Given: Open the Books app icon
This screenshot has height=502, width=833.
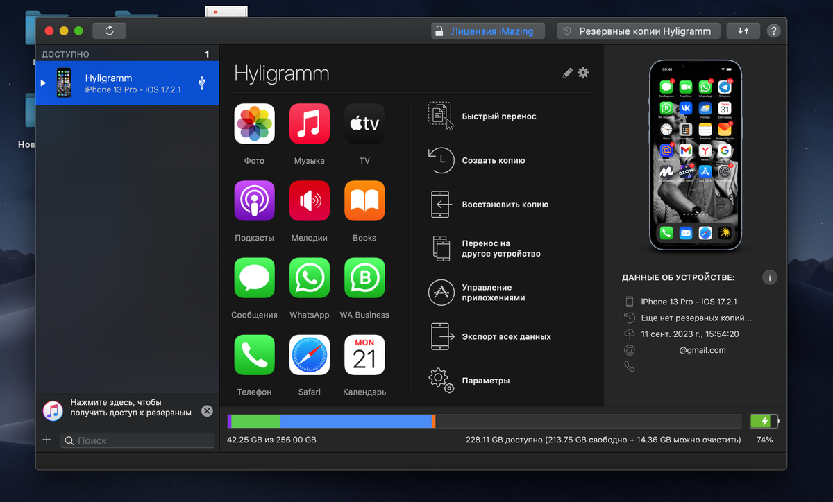Looking at the screenshot, I should [364, 201].
